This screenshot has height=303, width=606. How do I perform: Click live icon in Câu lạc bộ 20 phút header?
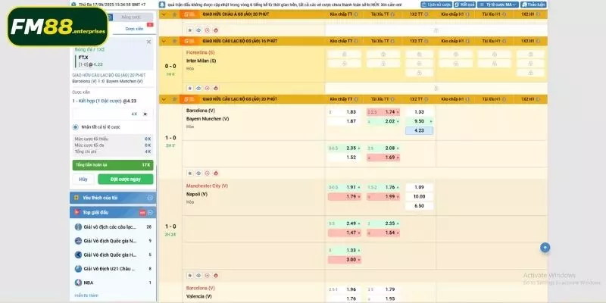[x=190, y=99]
